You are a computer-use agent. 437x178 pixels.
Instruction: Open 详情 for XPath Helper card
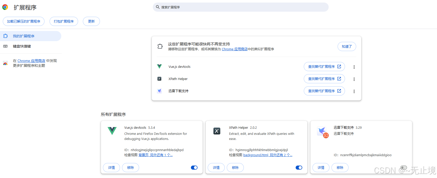pyautogui.click(x=216, y=168)
